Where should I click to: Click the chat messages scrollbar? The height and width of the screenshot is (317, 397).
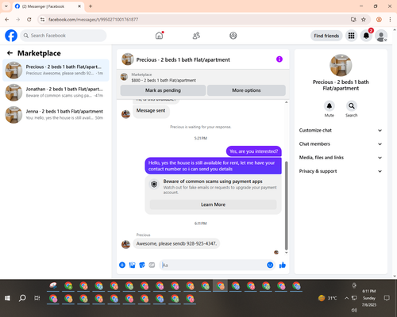[x=286, y=205]
